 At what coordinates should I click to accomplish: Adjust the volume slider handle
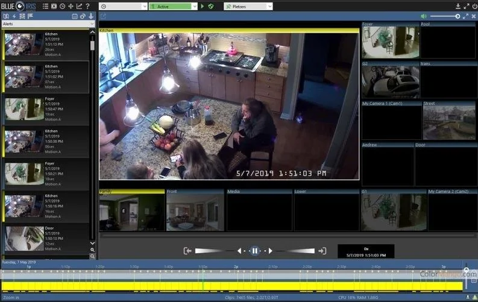(458, 16)
